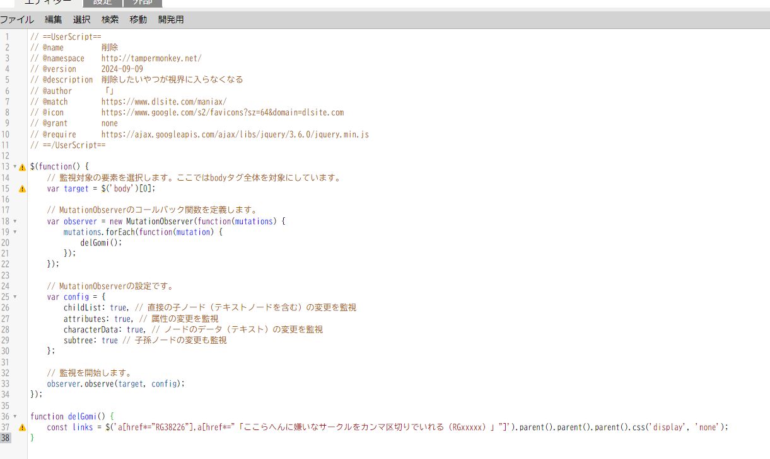Collapse the delGomi function at line 36
This screenshot has width=770, height=459.
15,416
